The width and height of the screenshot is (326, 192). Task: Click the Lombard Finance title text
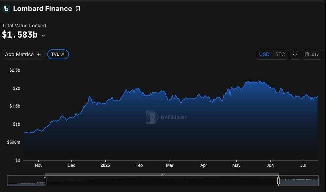pyautogui.click(x=42, y=9)
